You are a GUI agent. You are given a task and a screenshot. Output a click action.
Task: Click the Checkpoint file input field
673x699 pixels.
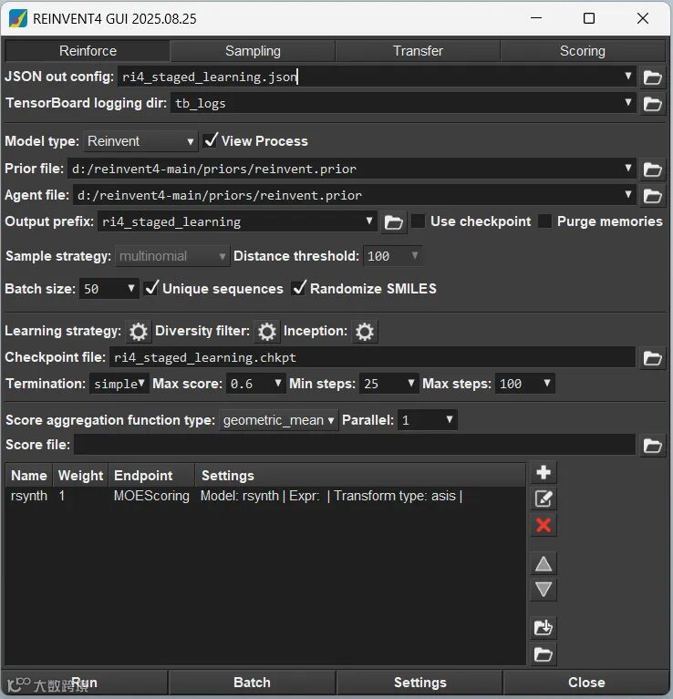coord(372,357)
